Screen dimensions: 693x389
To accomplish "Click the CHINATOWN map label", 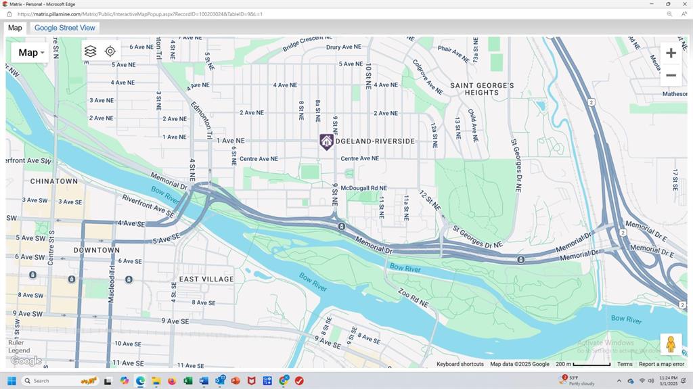I will 54,181.
